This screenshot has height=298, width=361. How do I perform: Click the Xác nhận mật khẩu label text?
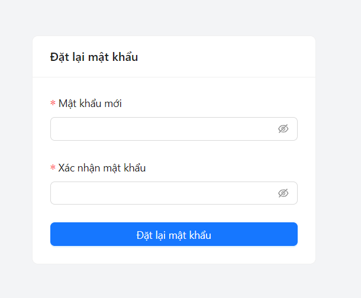pyautogui.click(x=102, y=168)
